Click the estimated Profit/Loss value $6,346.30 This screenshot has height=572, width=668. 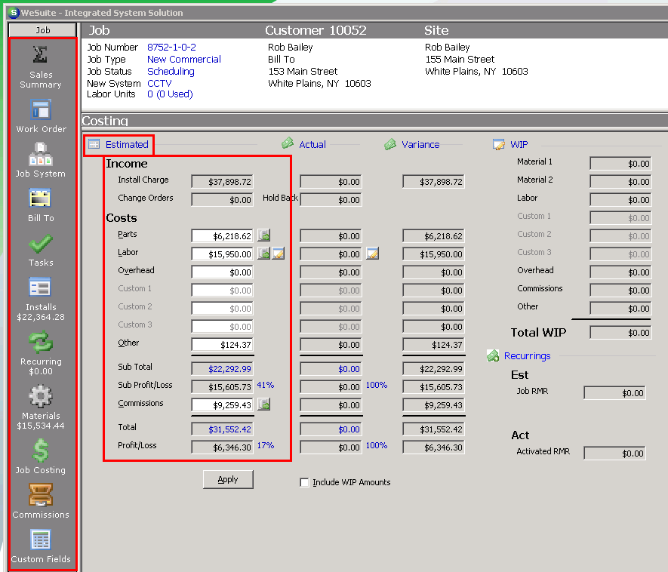223,447
